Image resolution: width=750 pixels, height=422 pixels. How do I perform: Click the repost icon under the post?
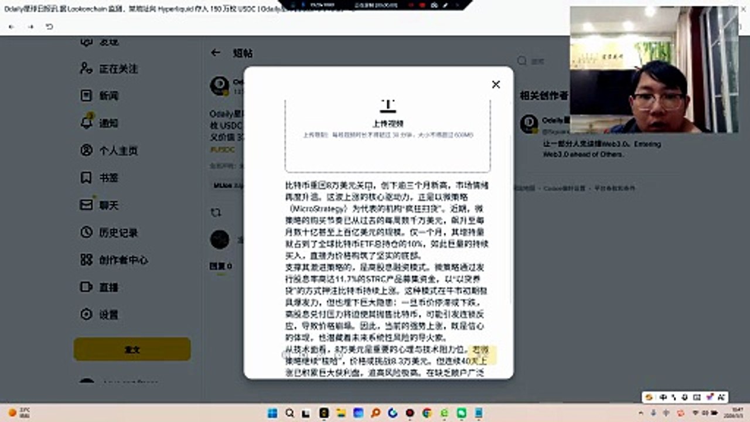216,213
